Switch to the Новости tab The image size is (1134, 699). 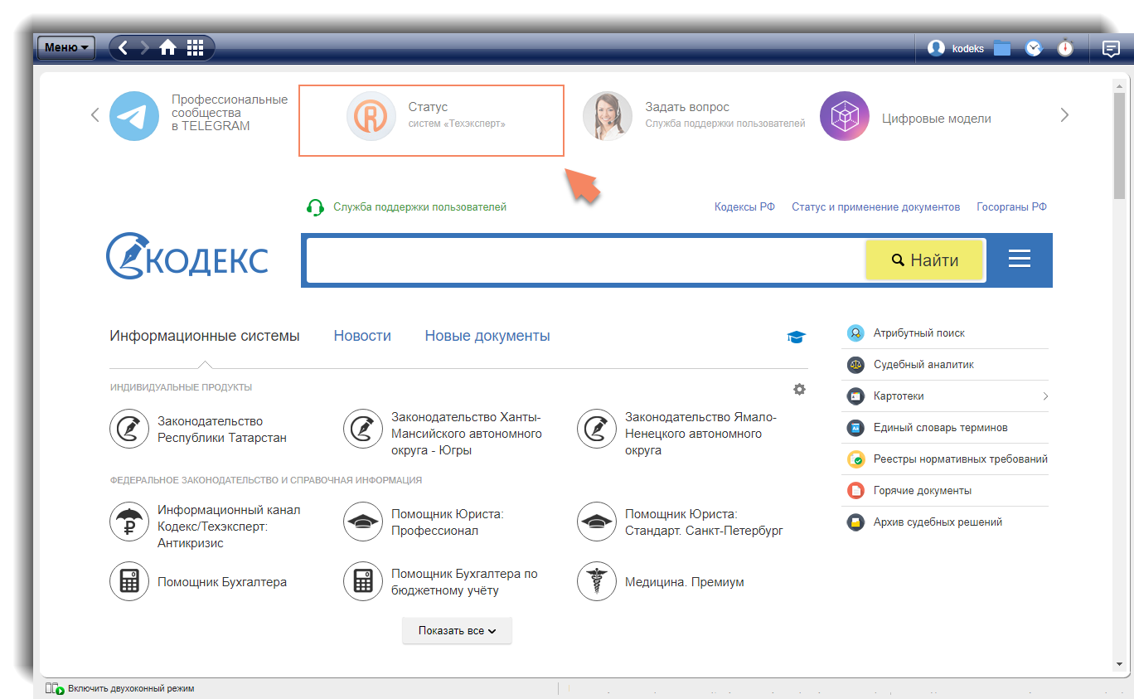tap(362, 336)
